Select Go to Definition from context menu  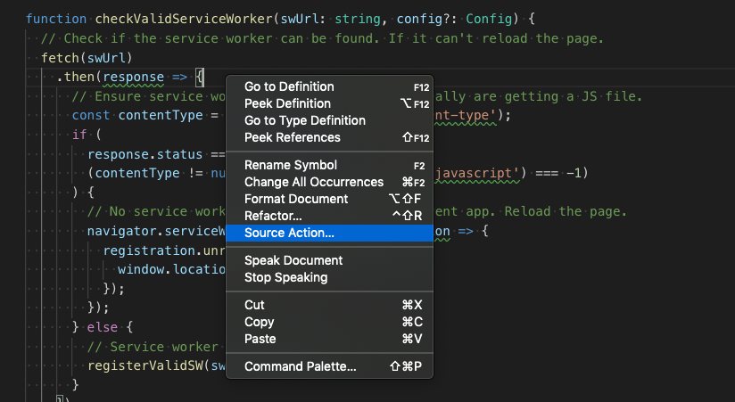click(289, 86)
